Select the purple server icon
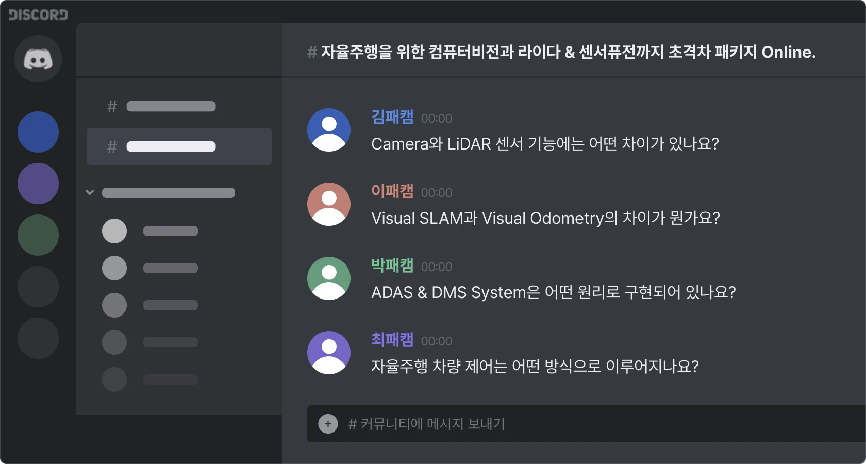Viewport: 866px width, 464px height. [38, 184]
